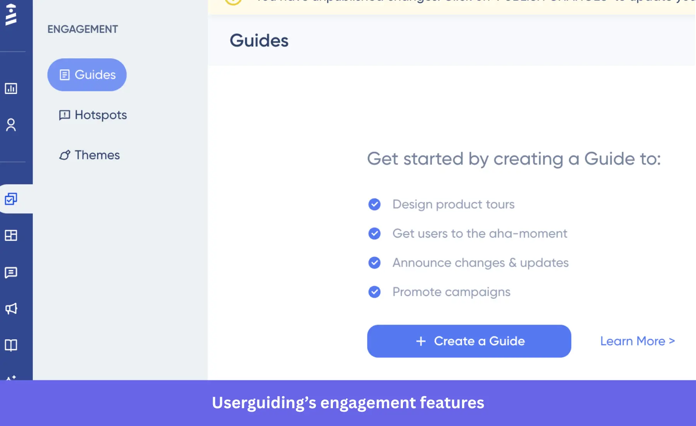Click the dashboard grid icon
Image resolution: width=696 pixels, height=426 pixels.
pos(12,235)
